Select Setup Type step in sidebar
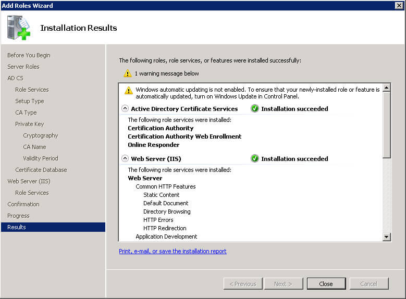Viewport: 406px width, 299px height. (x=30, y=101)
